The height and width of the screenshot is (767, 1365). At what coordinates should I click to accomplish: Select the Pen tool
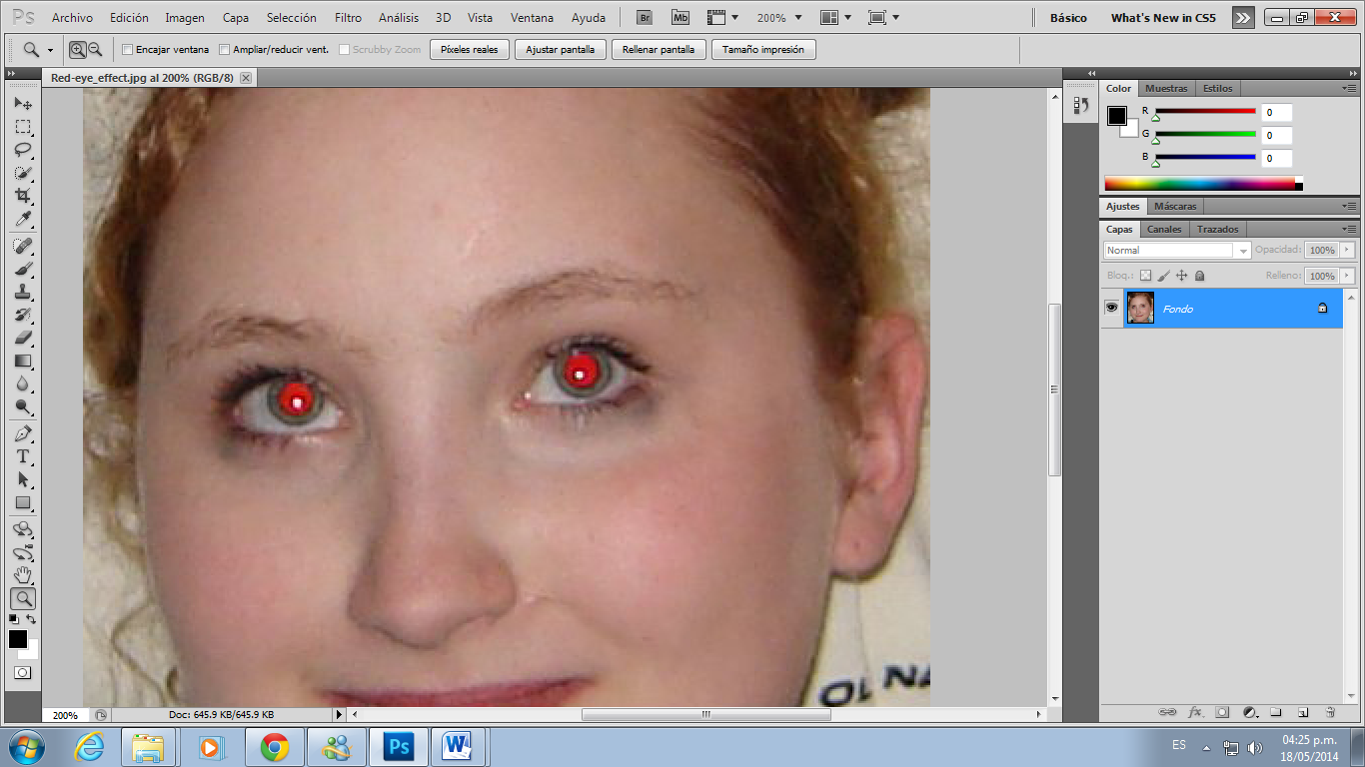click(x=23, y=434)
